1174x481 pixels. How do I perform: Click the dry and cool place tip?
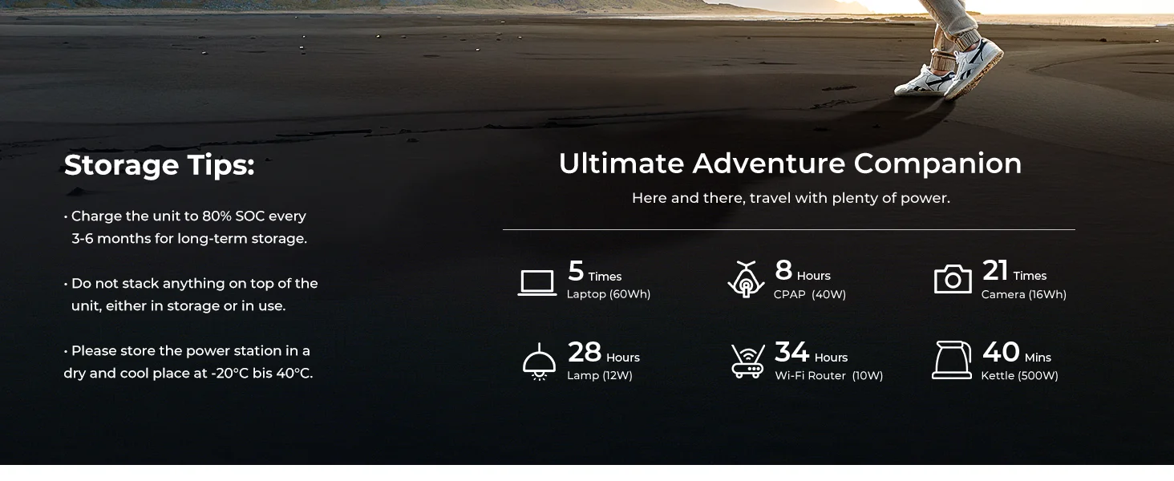pyautogui.click(x=188, y=362)
